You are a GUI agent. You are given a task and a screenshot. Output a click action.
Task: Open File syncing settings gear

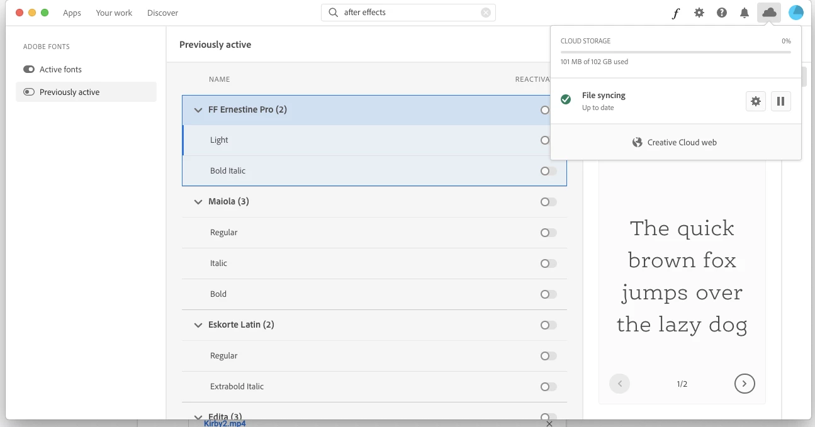click(x=756, y=101)
